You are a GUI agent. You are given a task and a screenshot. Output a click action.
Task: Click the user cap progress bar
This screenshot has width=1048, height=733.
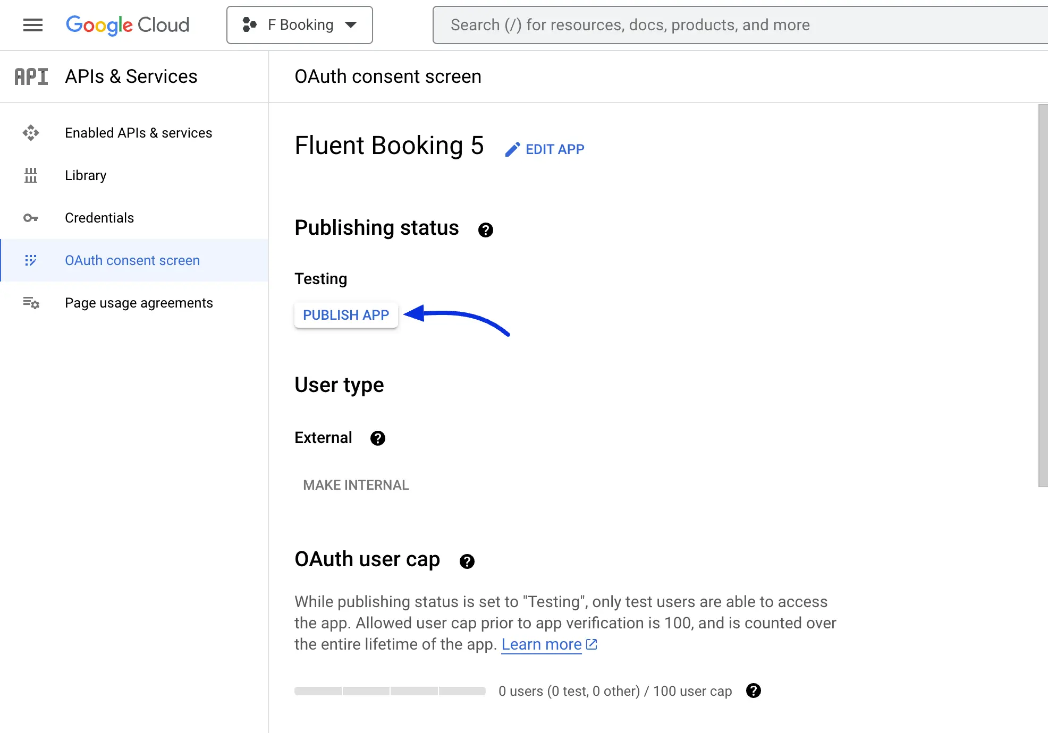(x=390, y=691)
